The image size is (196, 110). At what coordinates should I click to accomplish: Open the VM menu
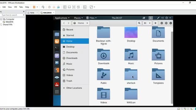[x=16, y=7]
